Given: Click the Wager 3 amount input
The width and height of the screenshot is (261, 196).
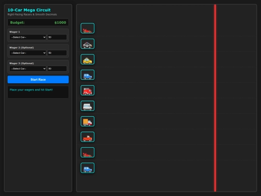Looking at the screenshot, I should (57, 69).
